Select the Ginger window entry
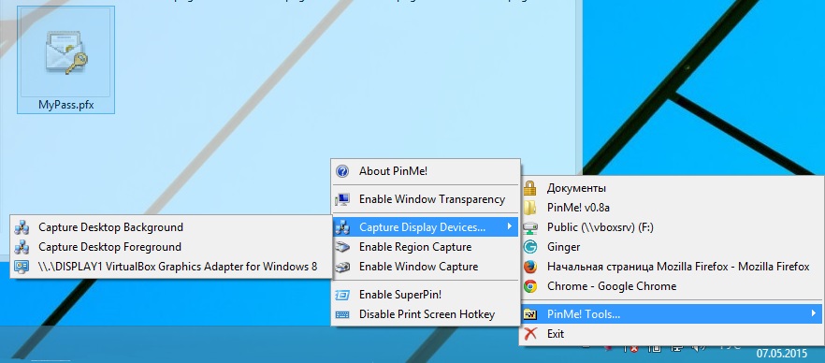Screen dimensions: 825x363 672,247
